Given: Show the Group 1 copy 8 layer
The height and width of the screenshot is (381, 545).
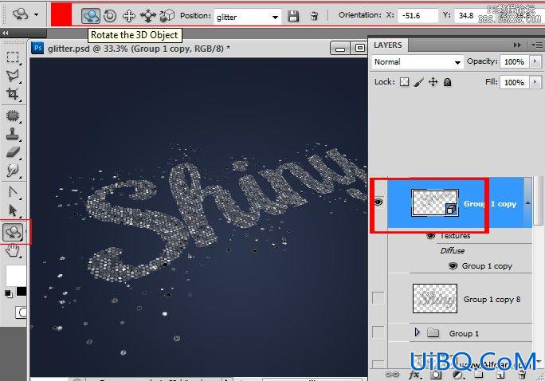Looking at the screenshot, I should [x=378, y=298].
